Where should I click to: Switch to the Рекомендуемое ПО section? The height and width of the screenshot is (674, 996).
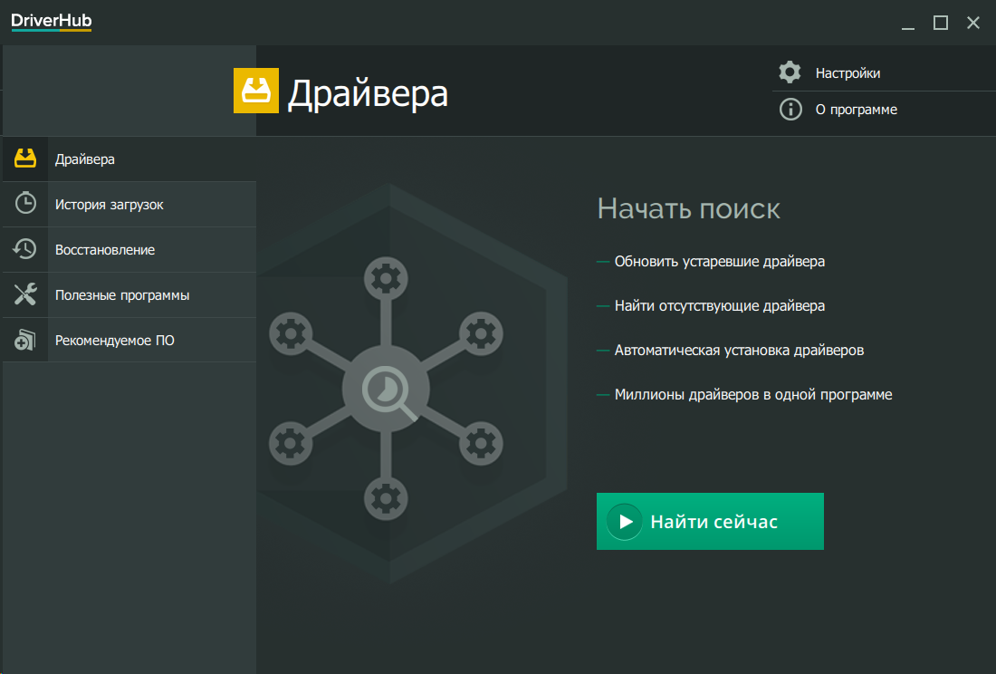point(115,341)
